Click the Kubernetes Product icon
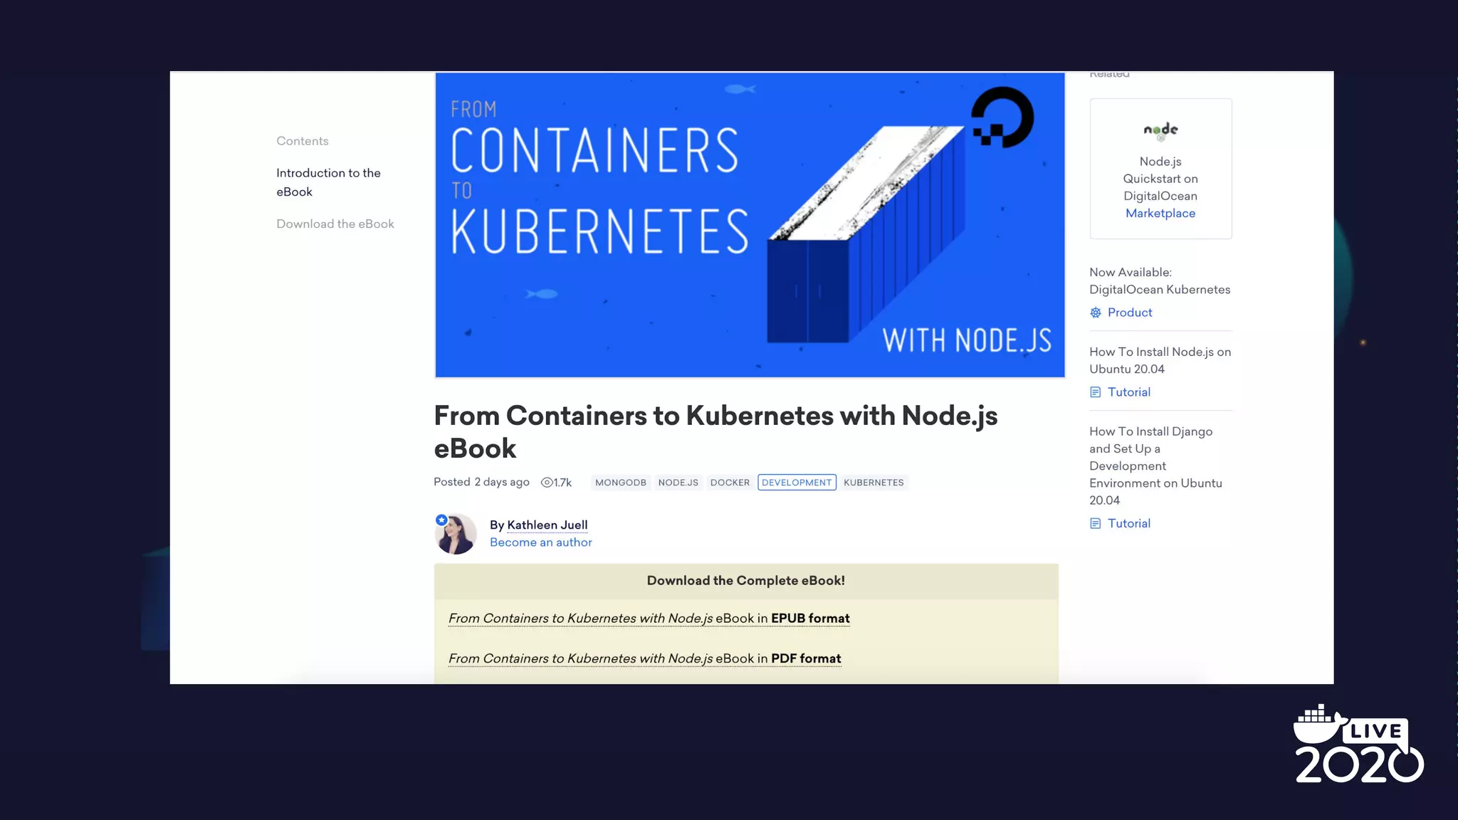The height and width of the screenshot is (820, 1458). [x=1096, y=312]
